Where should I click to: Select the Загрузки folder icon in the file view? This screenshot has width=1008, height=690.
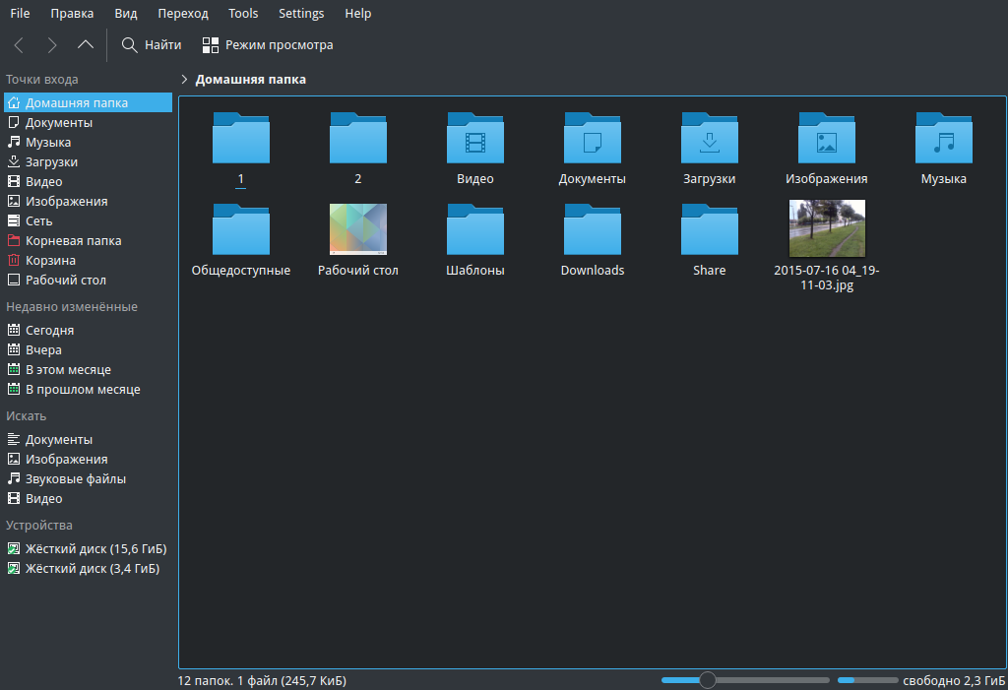pyautogui.click(x=710, y=138)
